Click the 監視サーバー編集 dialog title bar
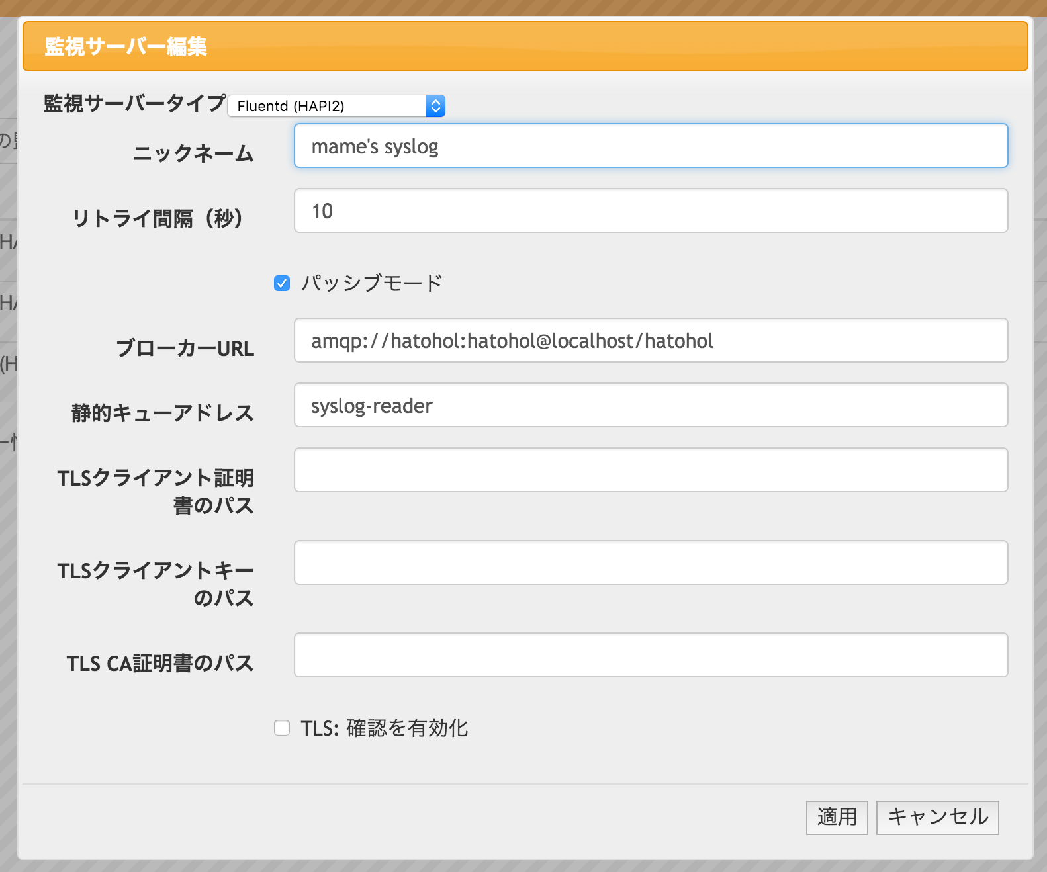 point(525,46)
